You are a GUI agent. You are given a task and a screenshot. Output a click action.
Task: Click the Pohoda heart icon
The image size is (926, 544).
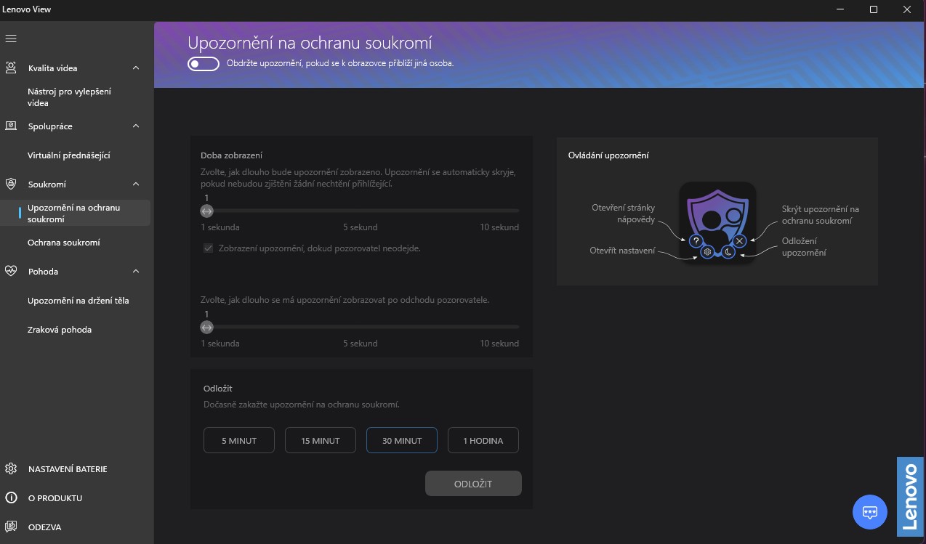(x=11, y=271)
